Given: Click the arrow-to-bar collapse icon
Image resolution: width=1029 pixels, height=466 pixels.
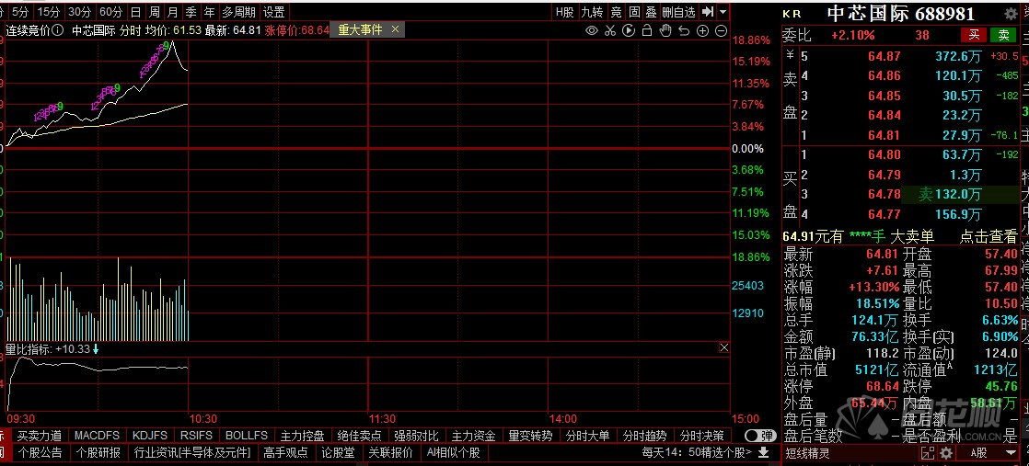Looking at the screenshot, I should 708,12.
